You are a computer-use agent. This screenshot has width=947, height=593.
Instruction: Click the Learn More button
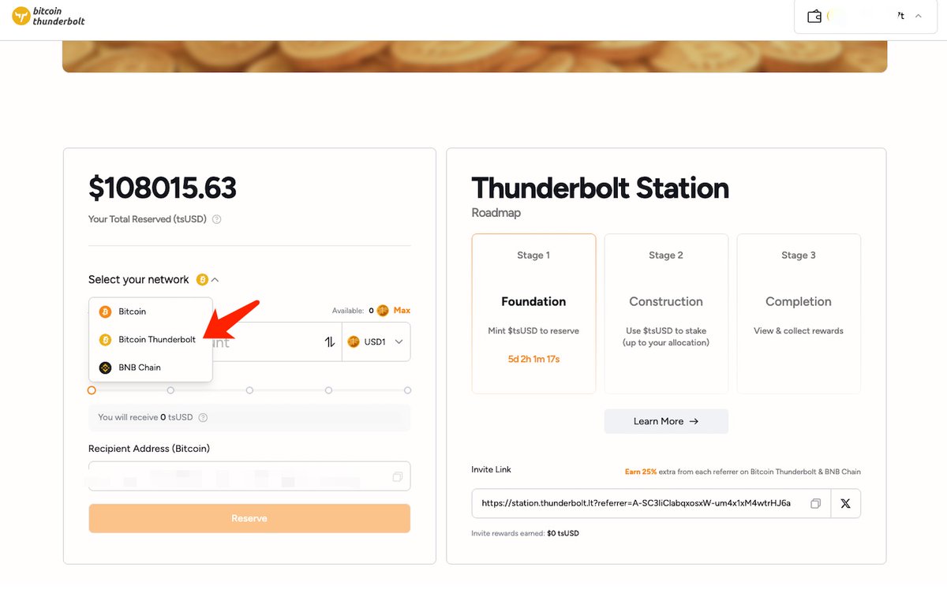666,421
